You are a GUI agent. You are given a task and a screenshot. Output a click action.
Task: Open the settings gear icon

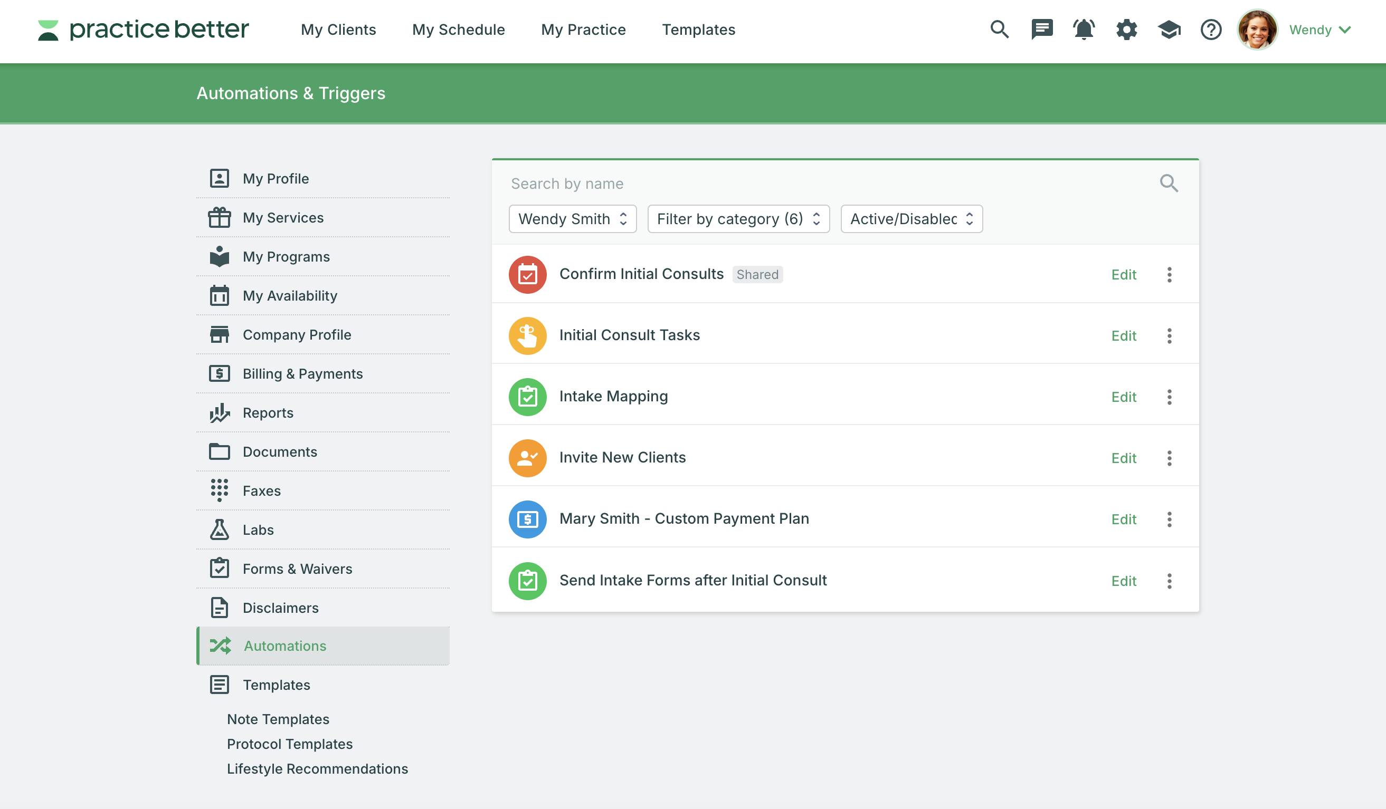(1126, 30)
